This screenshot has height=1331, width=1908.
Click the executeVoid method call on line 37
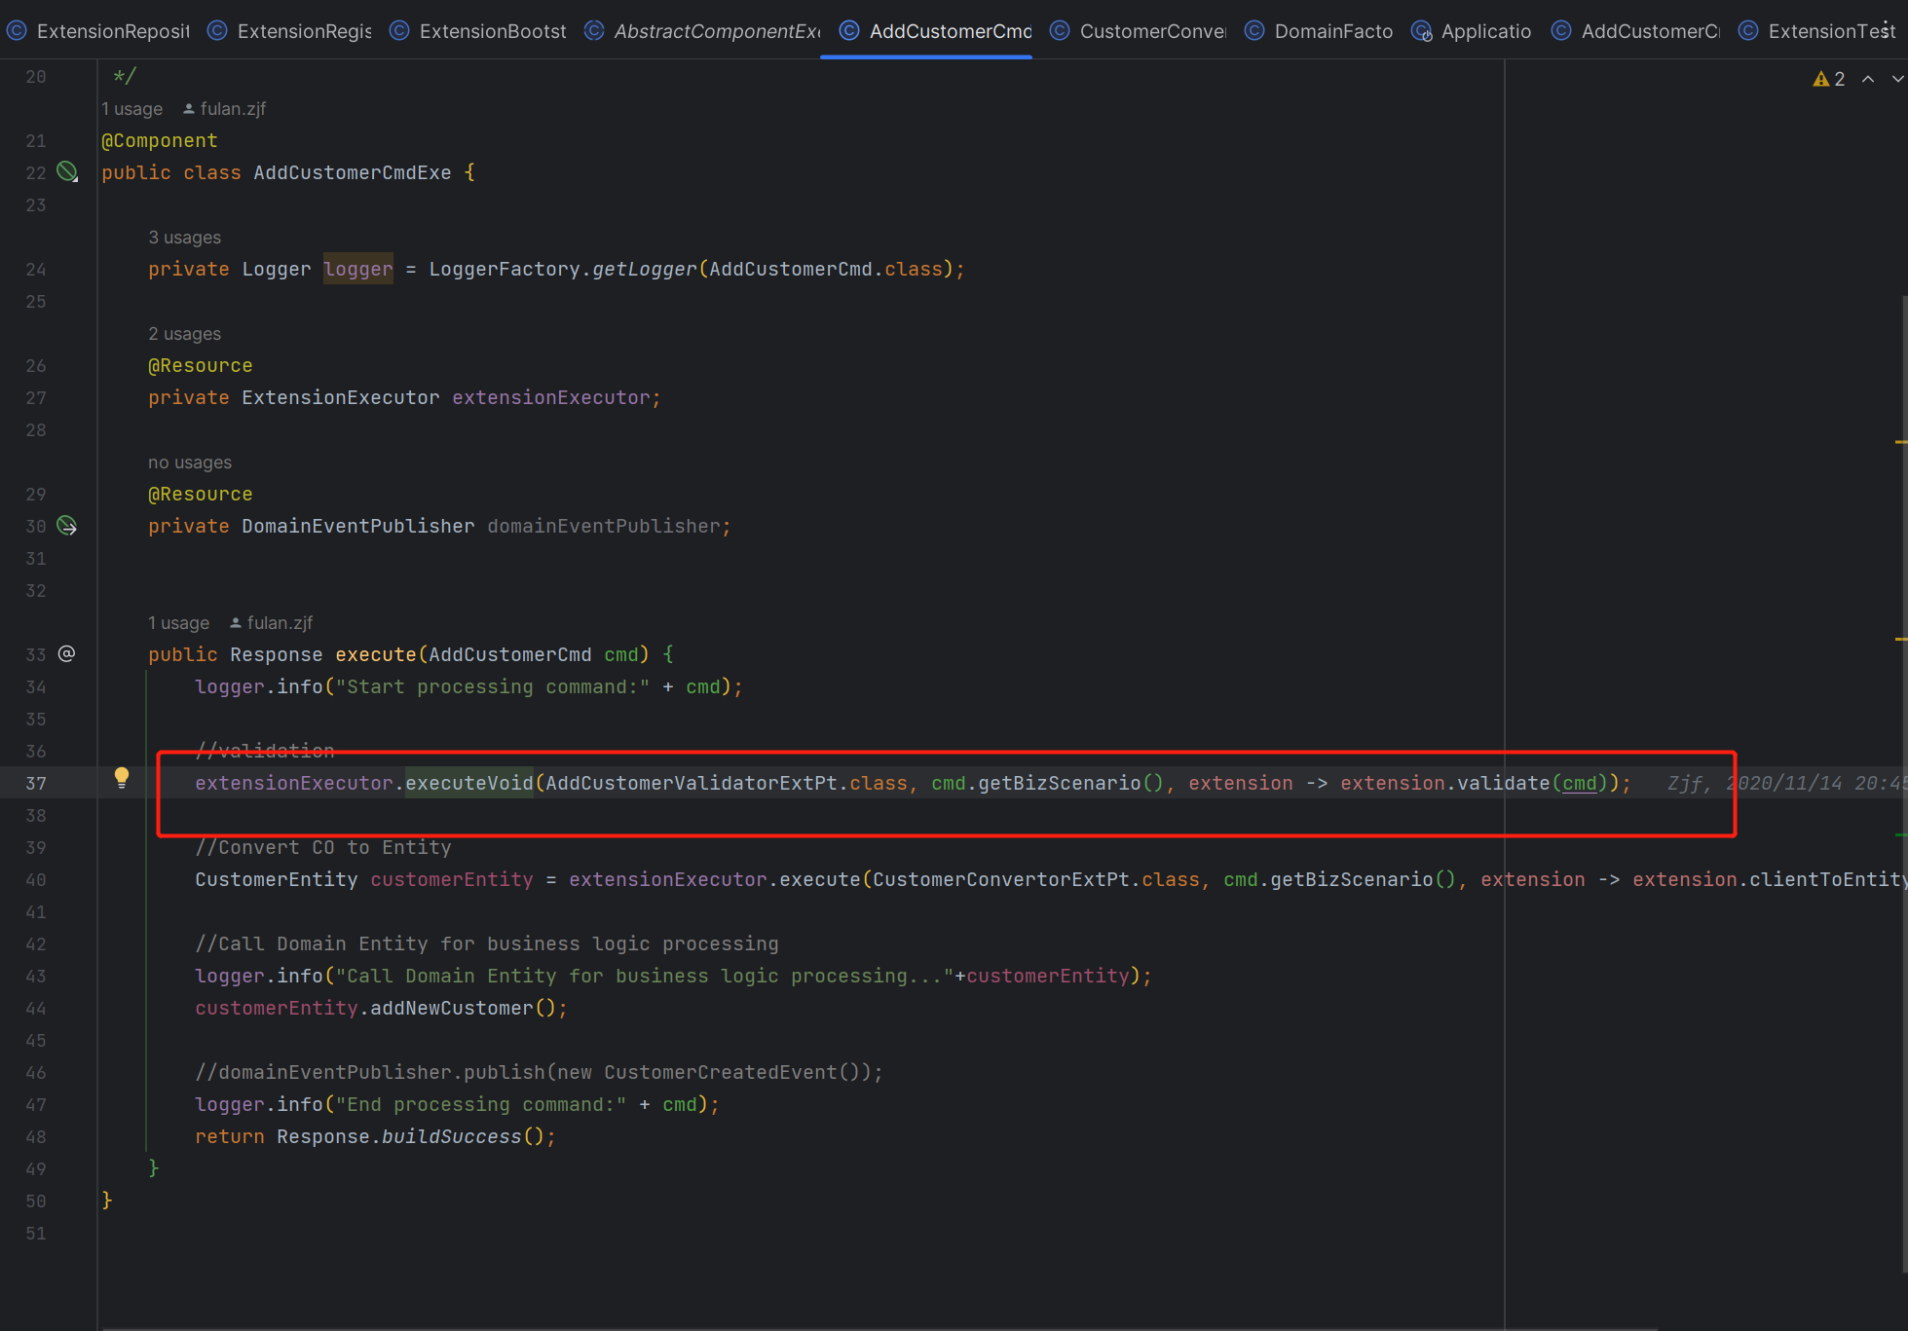coord(469,783)
